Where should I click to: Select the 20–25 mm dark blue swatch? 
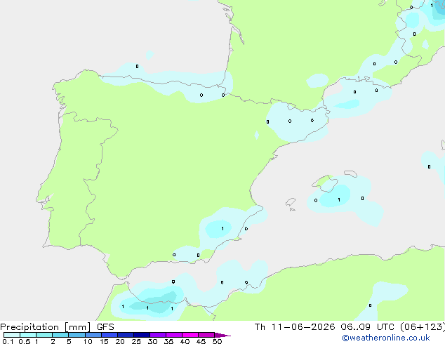pyautogui.click(x=126, y=335)
